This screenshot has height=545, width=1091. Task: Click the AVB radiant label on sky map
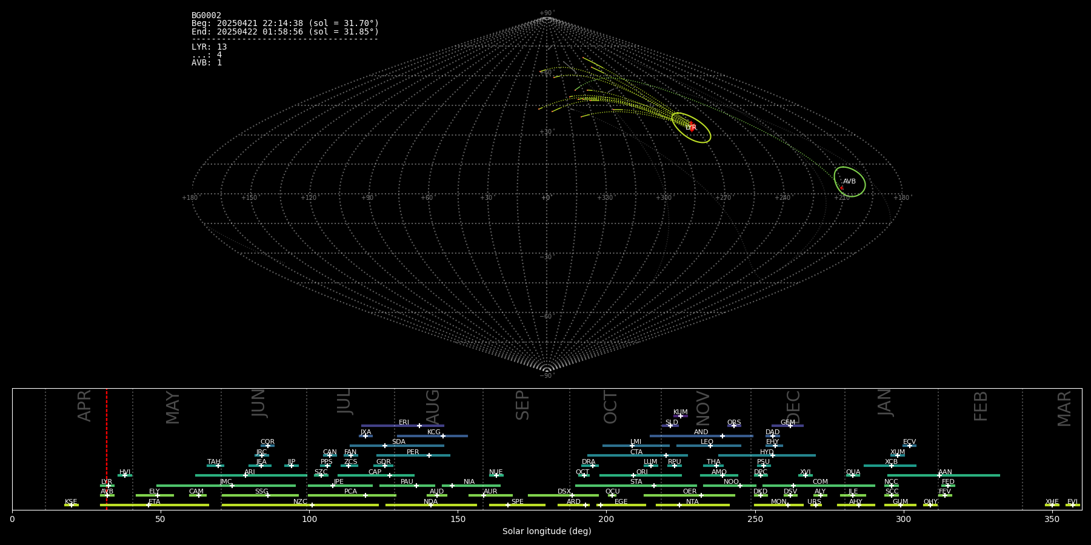[849, 181]
